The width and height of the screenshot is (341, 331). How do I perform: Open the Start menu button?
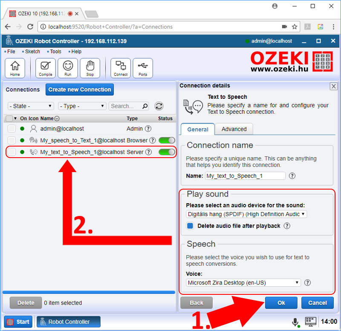[x=18, y=322]
